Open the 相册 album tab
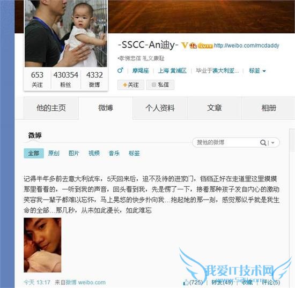Viewport: 295px width, 288px height. [x=269, y=108]
